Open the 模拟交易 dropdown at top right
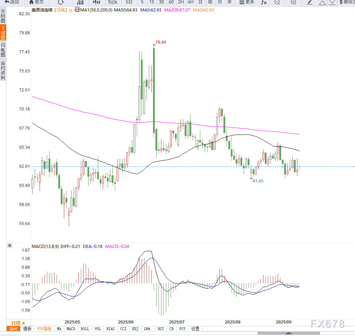The width and height of the screenshot is (355, 336). tap(347, 2)
